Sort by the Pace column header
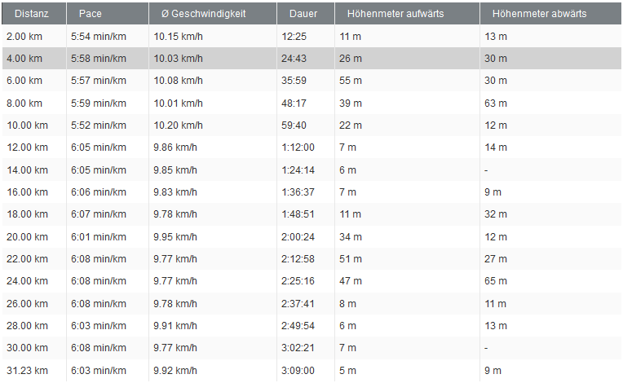The height and width of the screenshot is (383, 623). coord(90,14)
